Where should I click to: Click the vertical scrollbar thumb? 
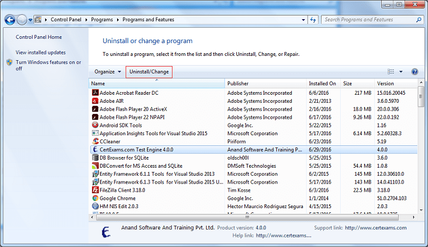pyautogui.click(x=421, y=96)
